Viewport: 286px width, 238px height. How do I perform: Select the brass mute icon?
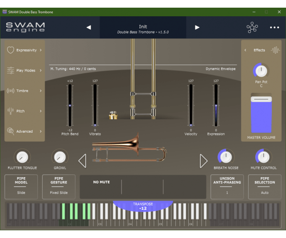coord(113,115)
